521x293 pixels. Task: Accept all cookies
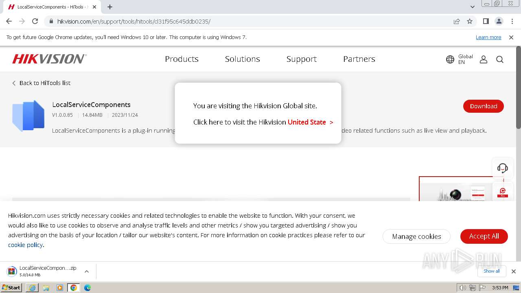point(484,236)
